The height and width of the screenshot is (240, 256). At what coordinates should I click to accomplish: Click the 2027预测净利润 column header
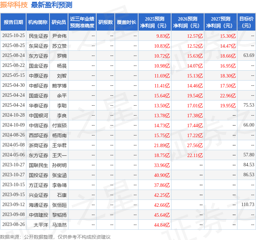[x=221, y=22]
